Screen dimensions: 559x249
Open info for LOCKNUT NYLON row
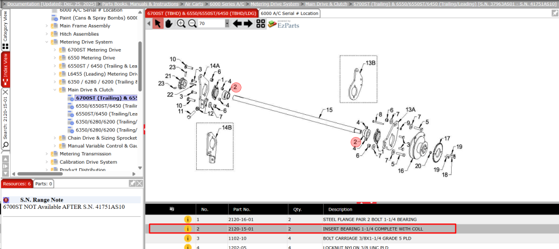[188, 247]
